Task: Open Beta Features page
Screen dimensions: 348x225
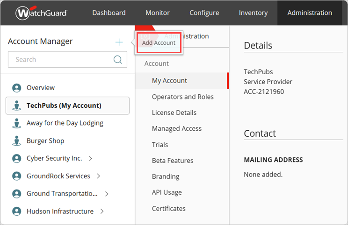Action: click(x=173, y=161)
